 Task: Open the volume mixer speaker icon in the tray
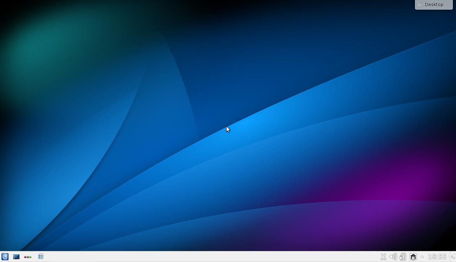tap(393, 257)
